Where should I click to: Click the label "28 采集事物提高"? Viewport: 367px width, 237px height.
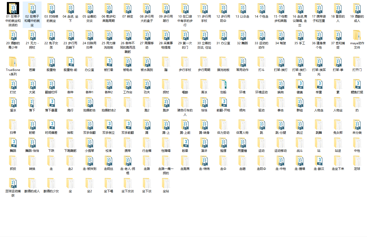166,45
